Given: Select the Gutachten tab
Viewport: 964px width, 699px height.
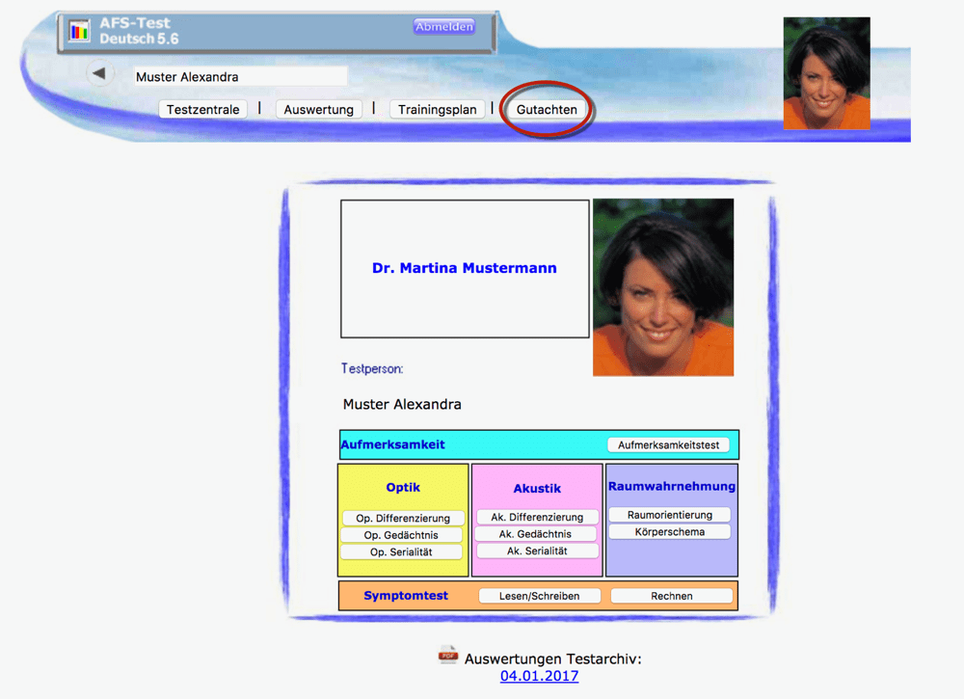Looking at the screenshot, I should pos(547,110).
